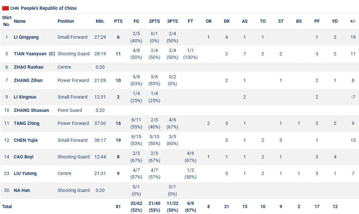Image resolution: width=359 pixels, height=214 pixels.
Task: Select the 3PTS column header
Action: (x=173, y=21)
